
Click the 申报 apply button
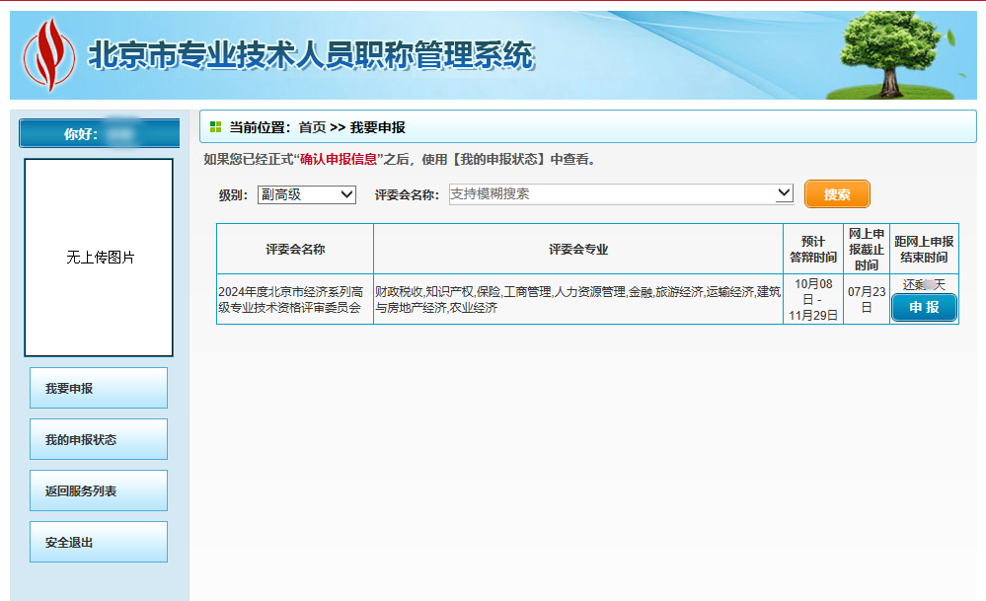click(923, 307)
